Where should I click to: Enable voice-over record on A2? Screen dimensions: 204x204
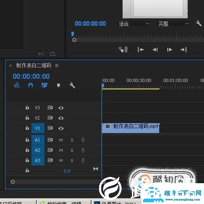(83, 150)
